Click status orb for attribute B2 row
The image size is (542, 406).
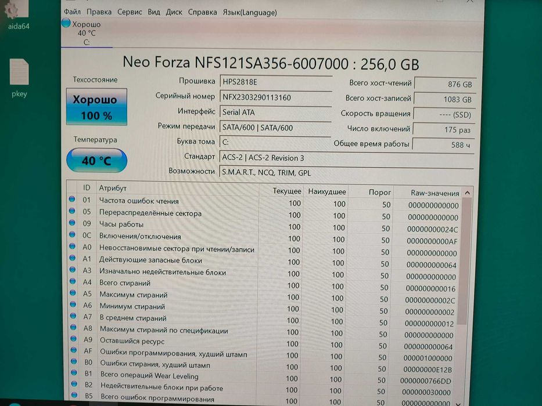pyautogui.click(x=74, y=383)
